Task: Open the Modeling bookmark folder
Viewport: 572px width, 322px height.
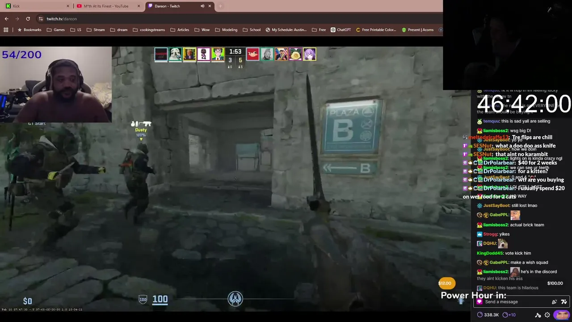Action: [226, 30]
